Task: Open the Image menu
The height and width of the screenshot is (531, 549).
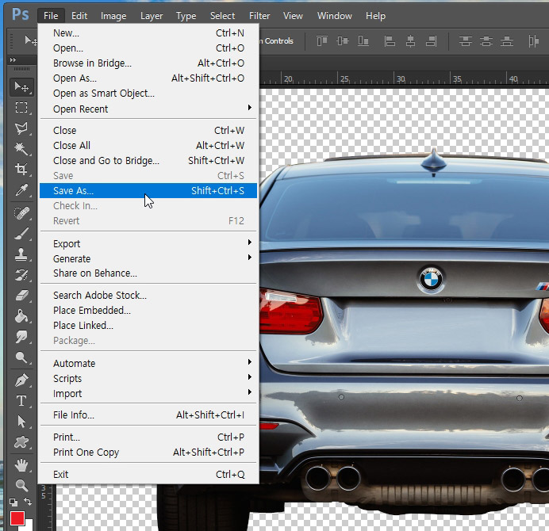Action: pos(113,16)
